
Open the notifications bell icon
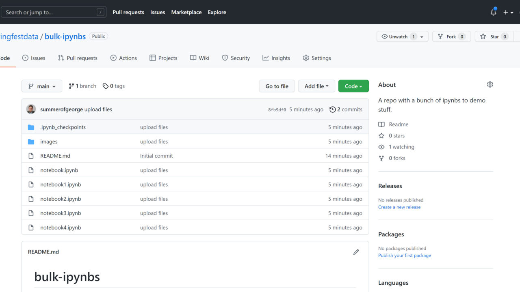pos(493,12)
